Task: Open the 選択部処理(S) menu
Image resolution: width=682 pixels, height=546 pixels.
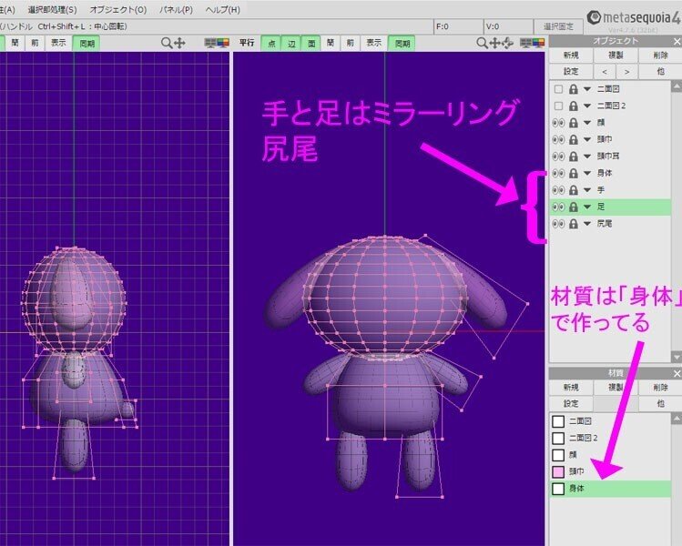Action: point(52,10)
